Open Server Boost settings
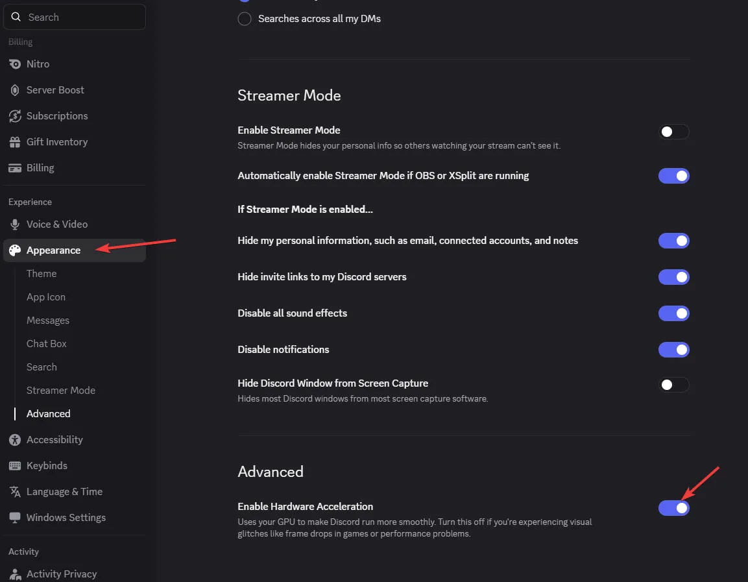 pyautogui.click(x=74, y=90)
